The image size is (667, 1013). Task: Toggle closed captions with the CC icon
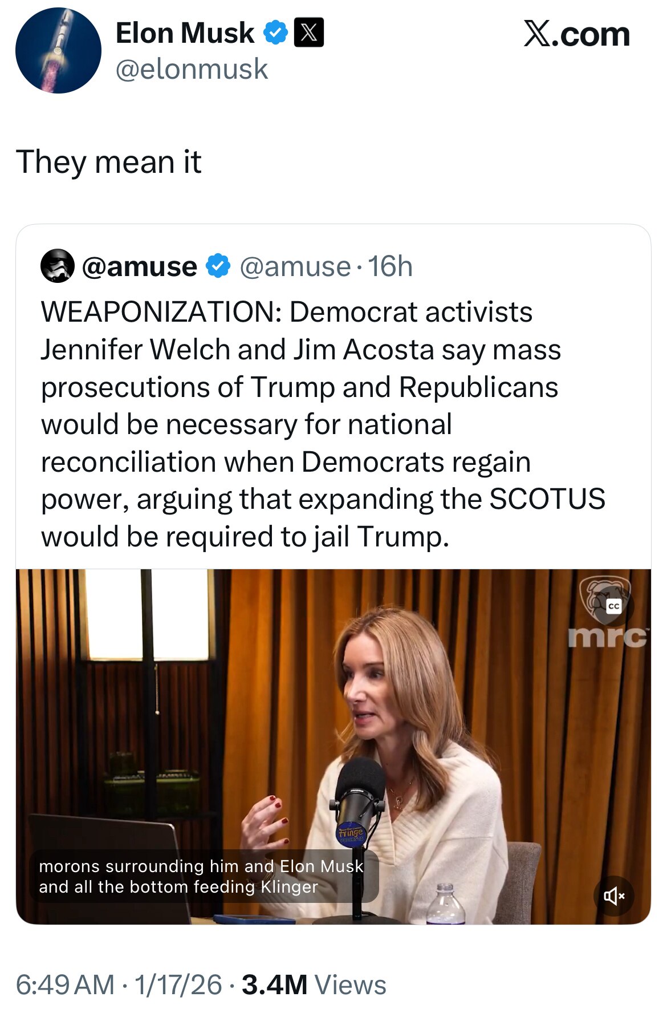point(613,606)
